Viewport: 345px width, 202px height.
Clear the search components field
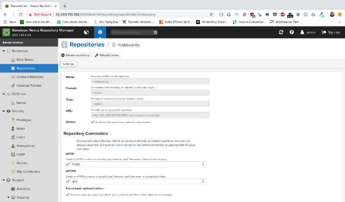coord(155,32)
